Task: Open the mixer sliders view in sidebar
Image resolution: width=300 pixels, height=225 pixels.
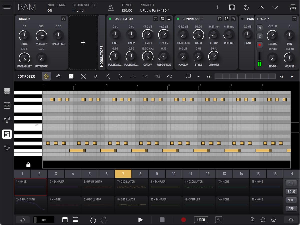Action: (x=7, y=148)
